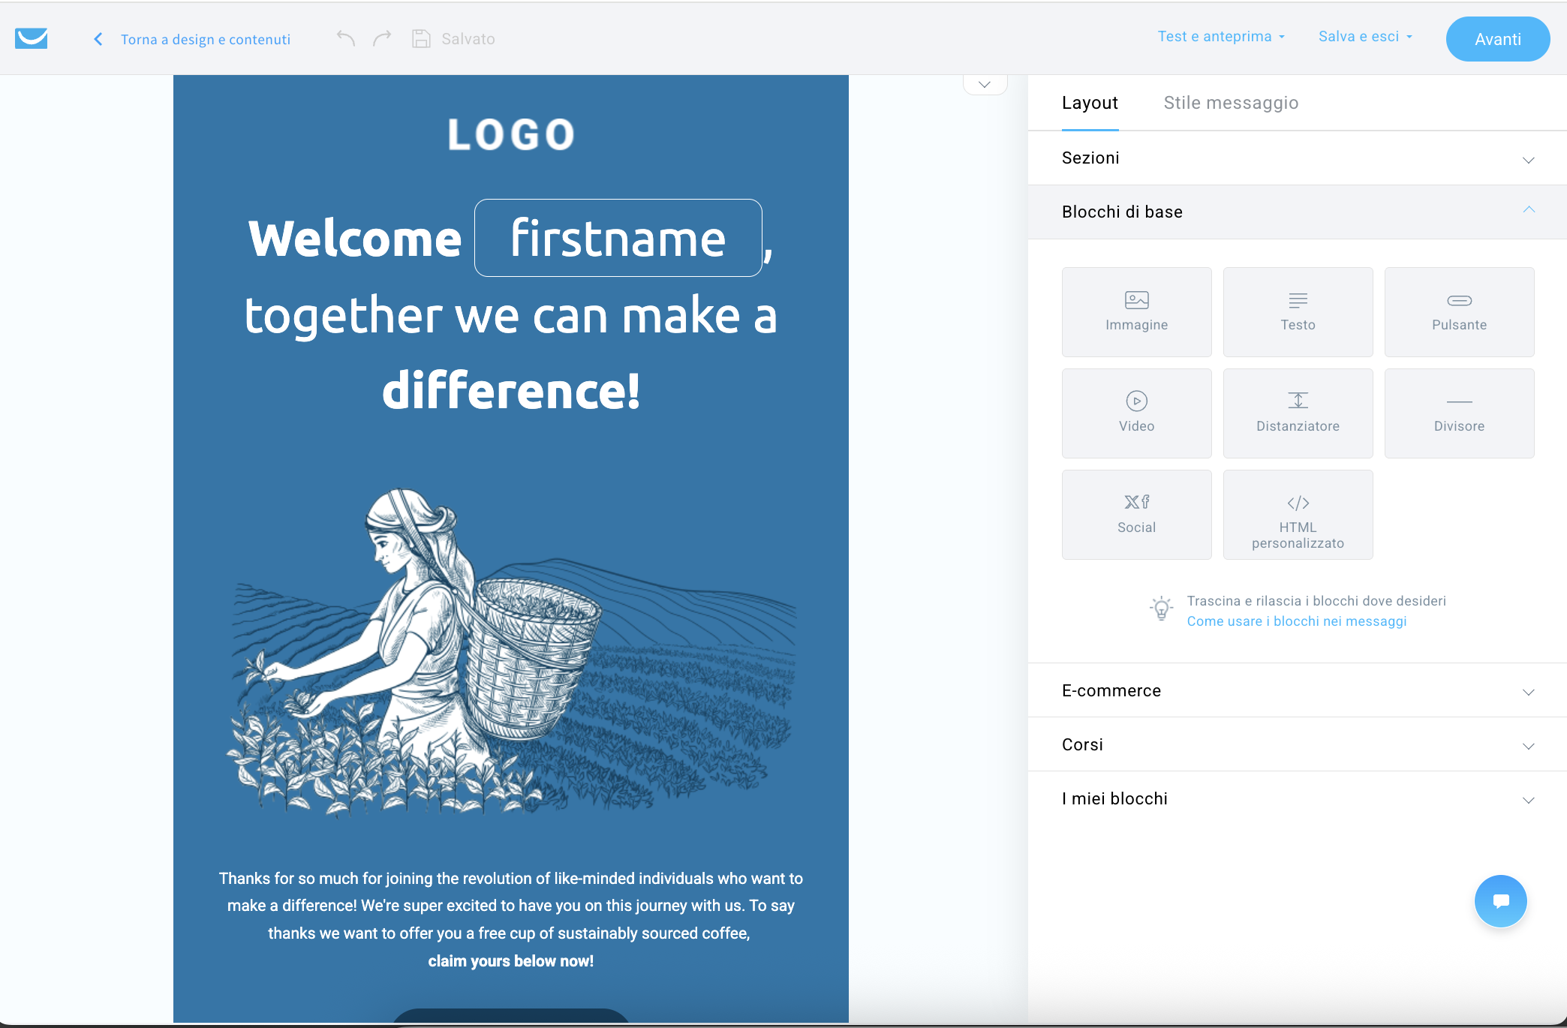Switch to the Stile messaggio tab
Viewport: 1567px width, 1028px height.
coord(1231,103)
